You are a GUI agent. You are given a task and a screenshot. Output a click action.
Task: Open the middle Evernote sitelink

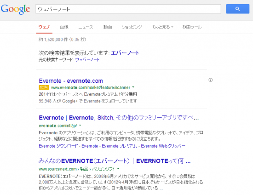click(90, 146)
